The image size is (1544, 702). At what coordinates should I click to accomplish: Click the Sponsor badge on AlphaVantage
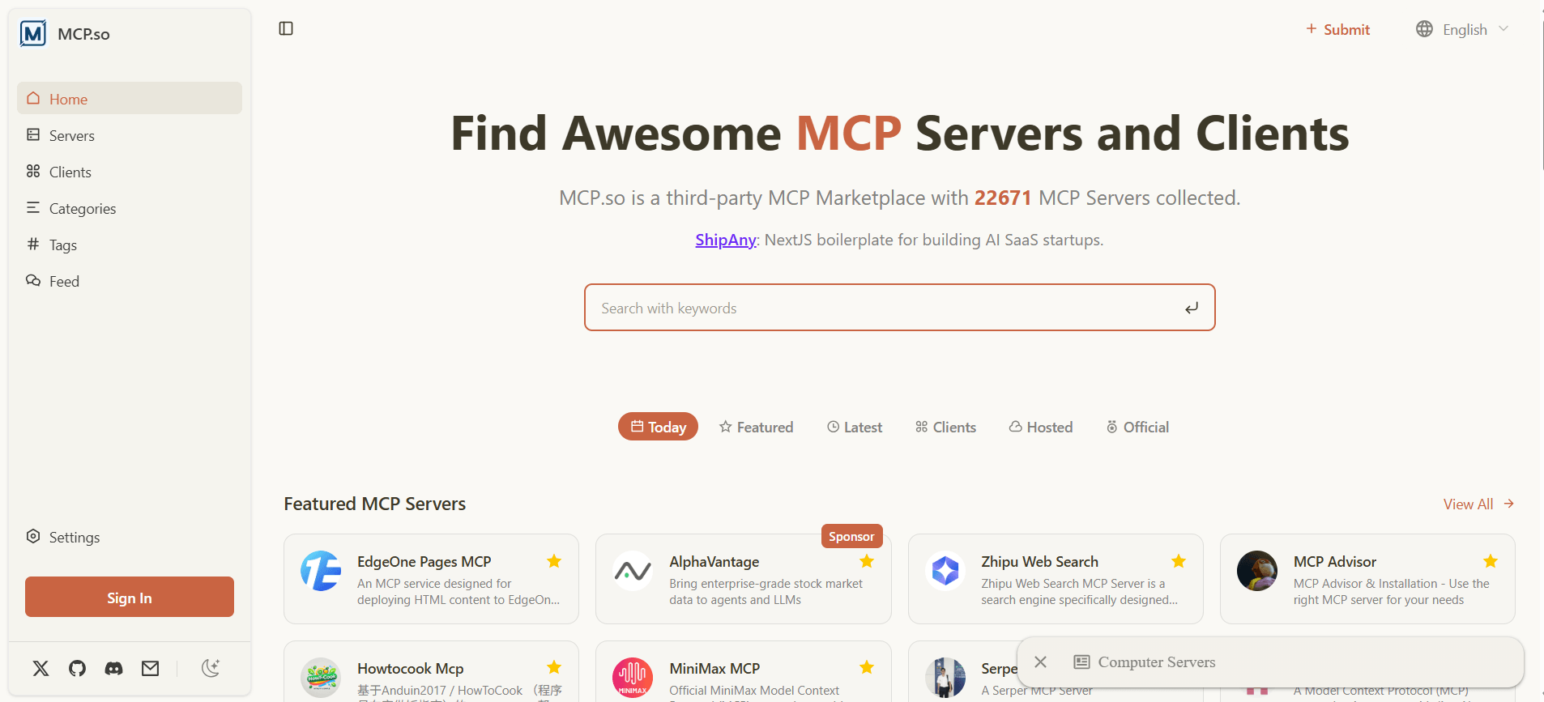click(x=851, y=536)
